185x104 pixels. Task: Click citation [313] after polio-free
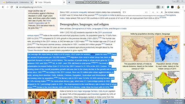pos(40,27)
